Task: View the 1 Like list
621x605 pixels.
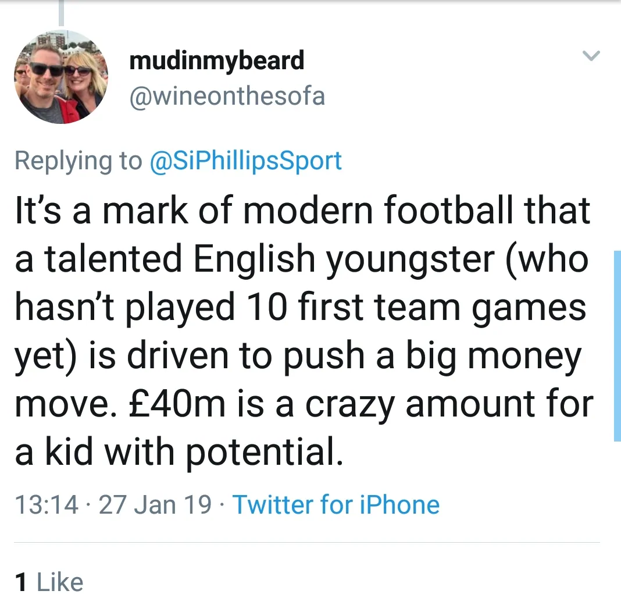Action: (49, 582)
